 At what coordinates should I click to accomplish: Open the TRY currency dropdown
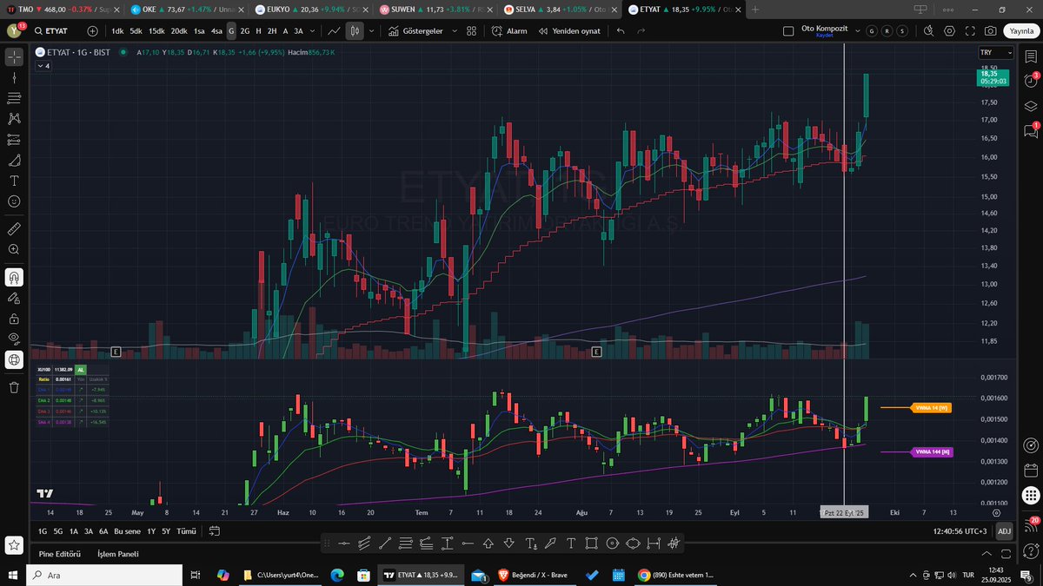pos(996,53)
